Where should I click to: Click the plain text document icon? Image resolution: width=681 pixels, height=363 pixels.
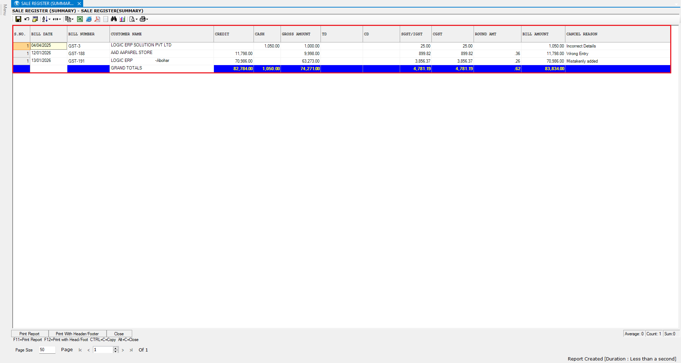click(106, 19)
